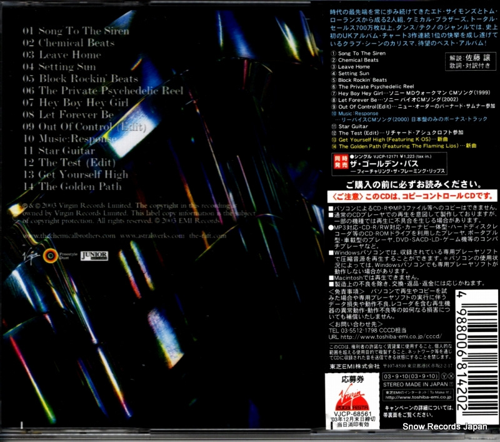Viewport: 500px width, 442px height.
Task: Select '01 Song To The Siren' in large tracklist
Action: tap(76, 31)
